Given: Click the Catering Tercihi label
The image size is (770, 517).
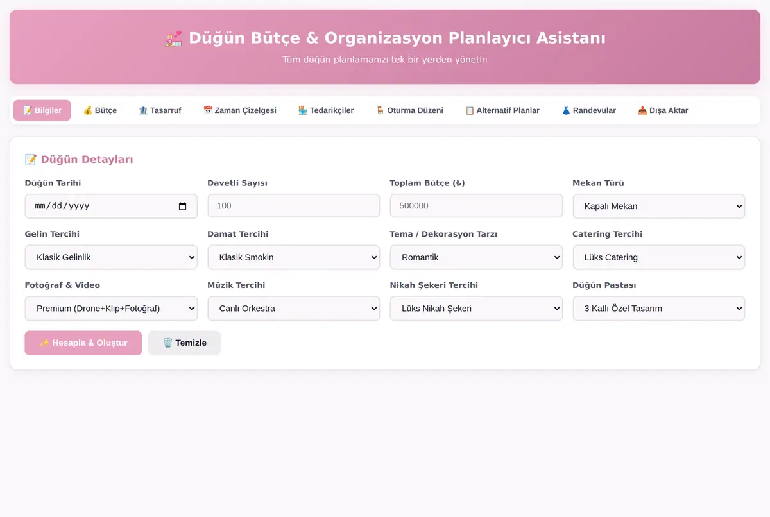Looking at the screenshot, I should [607, 234].
